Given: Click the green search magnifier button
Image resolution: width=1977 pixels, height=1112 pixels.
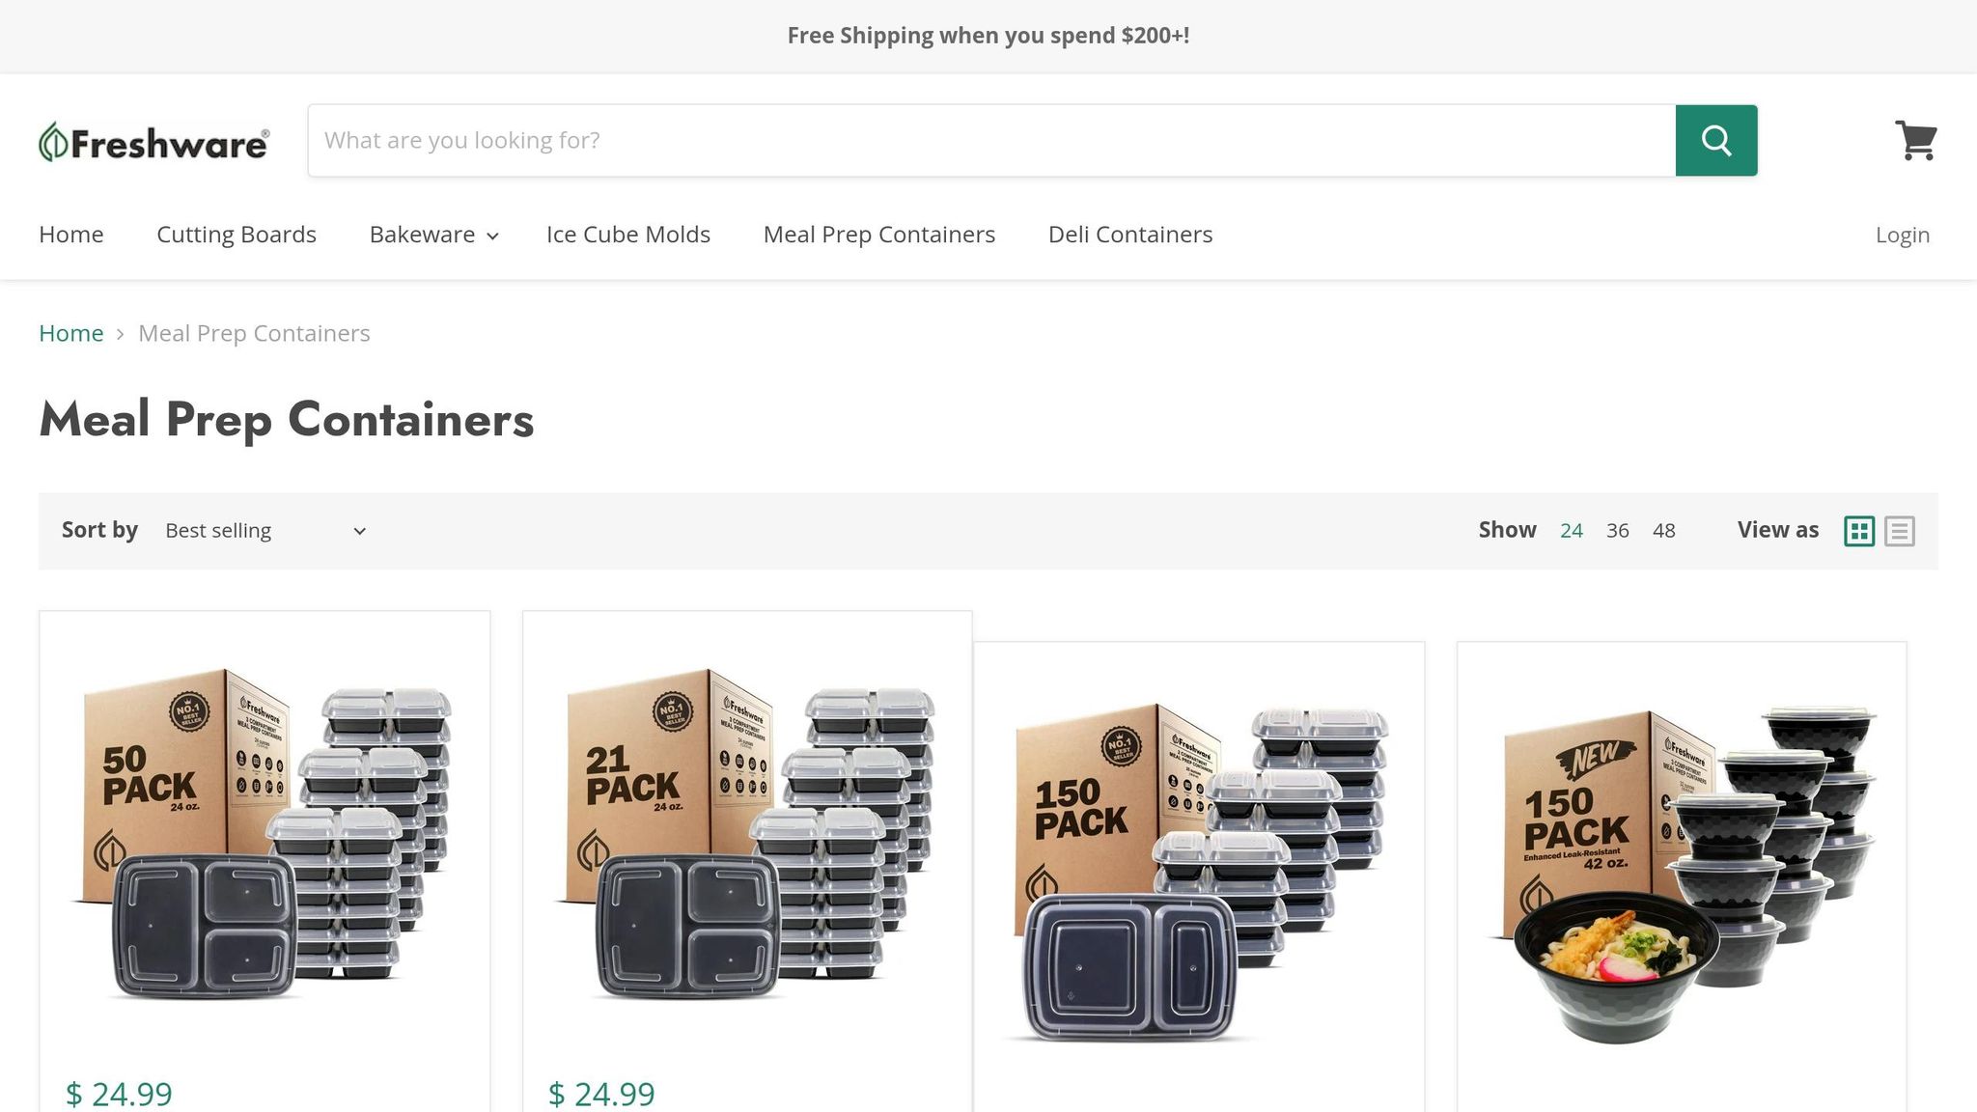Looking at the screenshot, I should [1715, 141].
